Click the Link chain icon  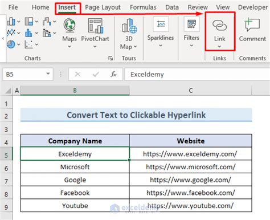tap(219, 26)
